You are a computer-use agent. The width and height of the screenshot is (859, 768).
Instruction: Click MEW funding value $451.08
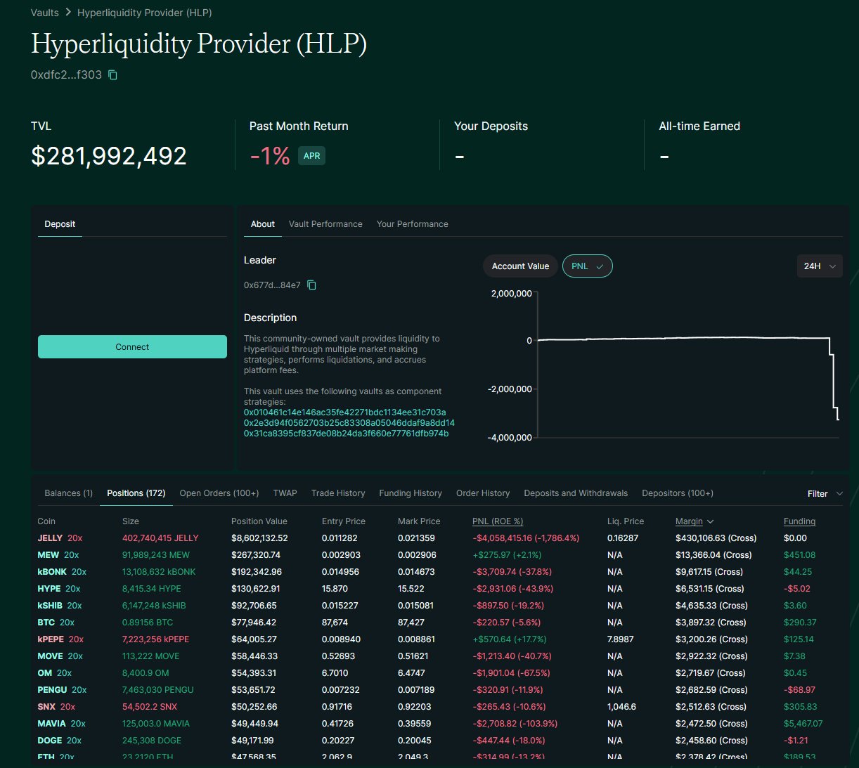pos(800,555)
